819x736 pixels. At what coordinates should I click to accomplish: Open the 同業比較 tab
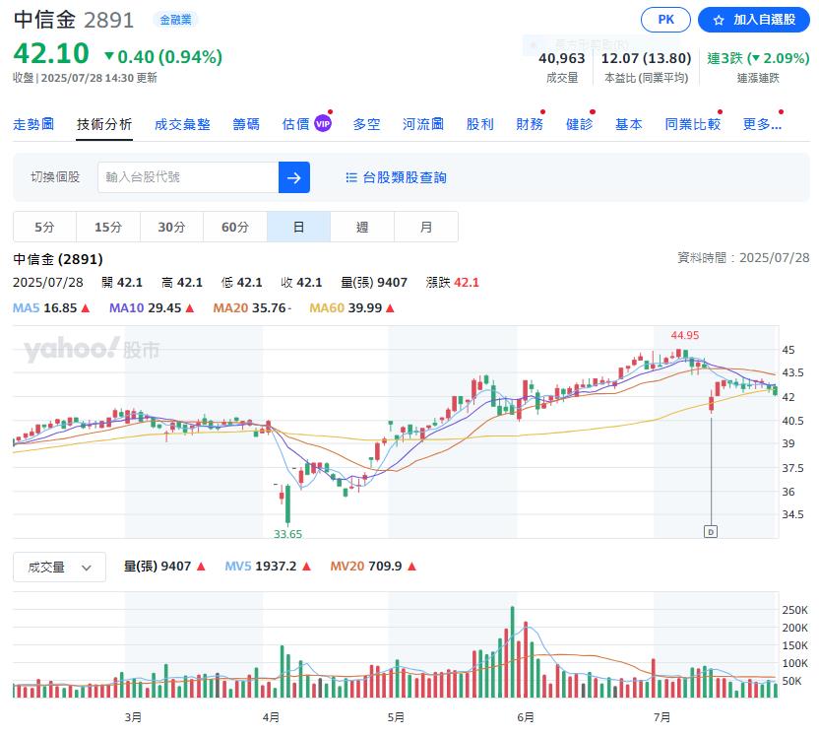[693, 124]
